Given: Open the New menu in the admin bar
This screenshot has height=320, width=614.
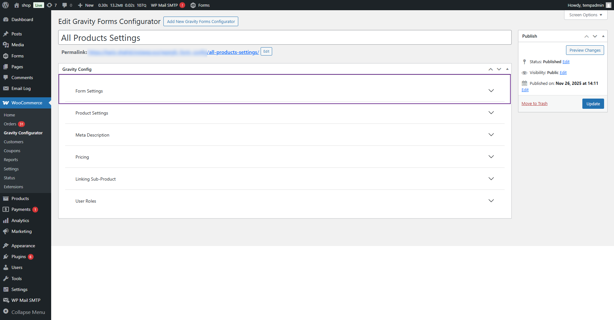Looking at the screenshot, I should click(85, 5).
